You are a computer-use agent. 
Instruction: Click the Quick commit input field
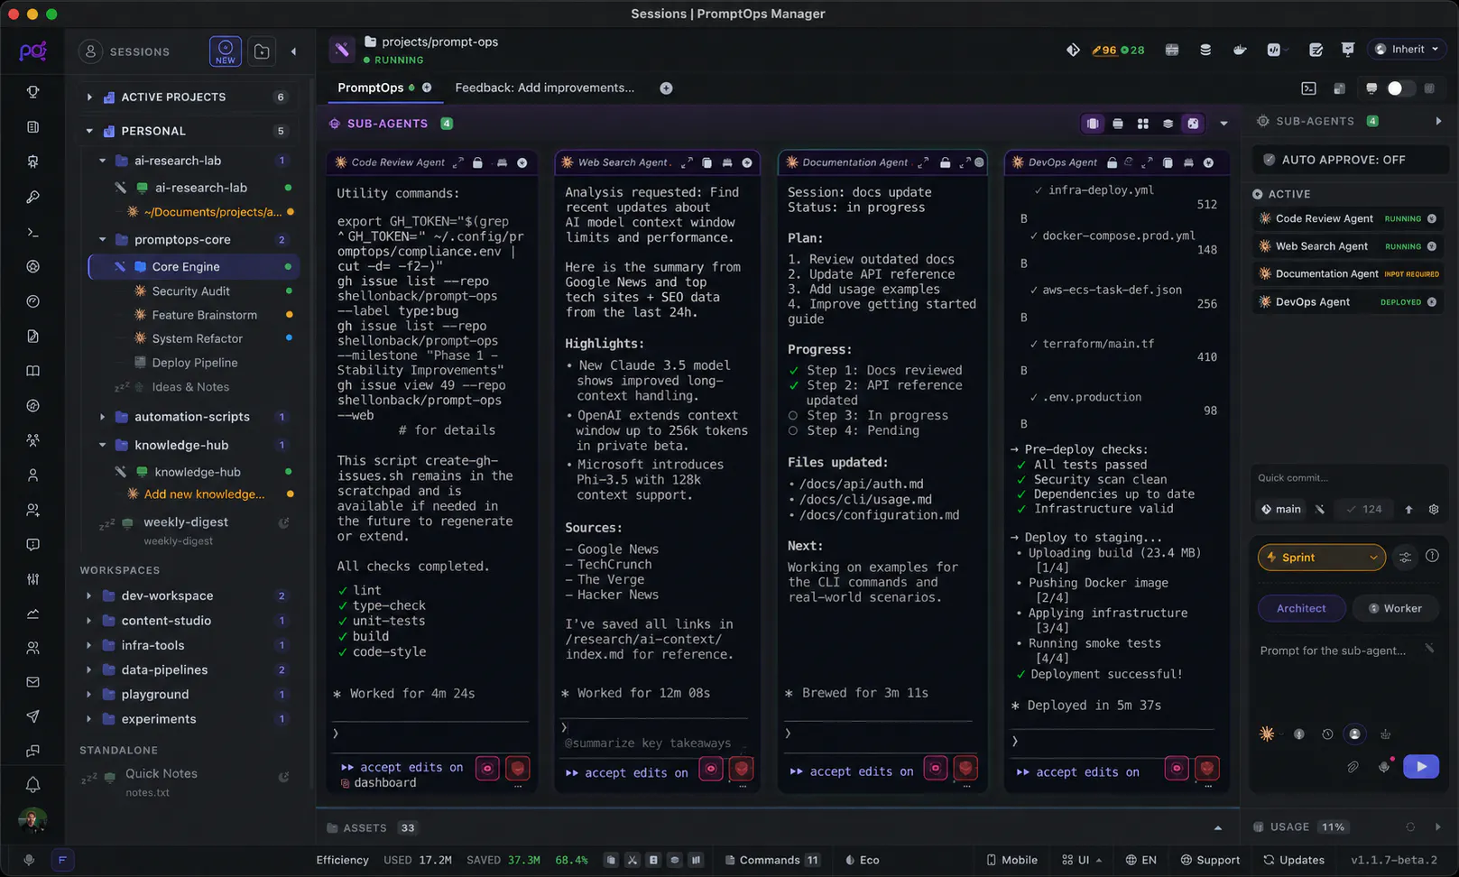pos(1348,477)
